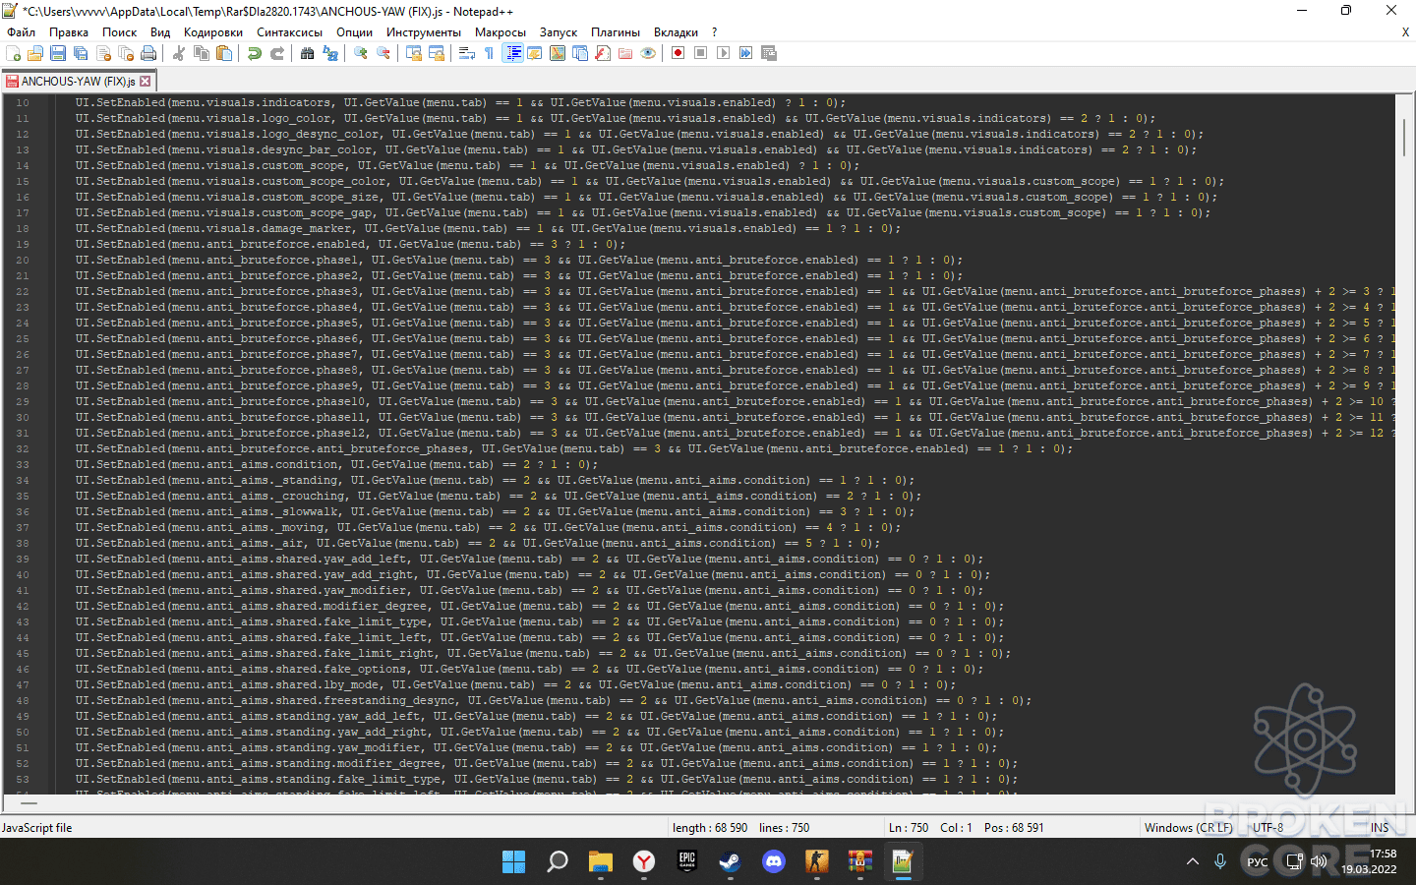Play back the recorded macro
1416x885 pixels.
723,53
